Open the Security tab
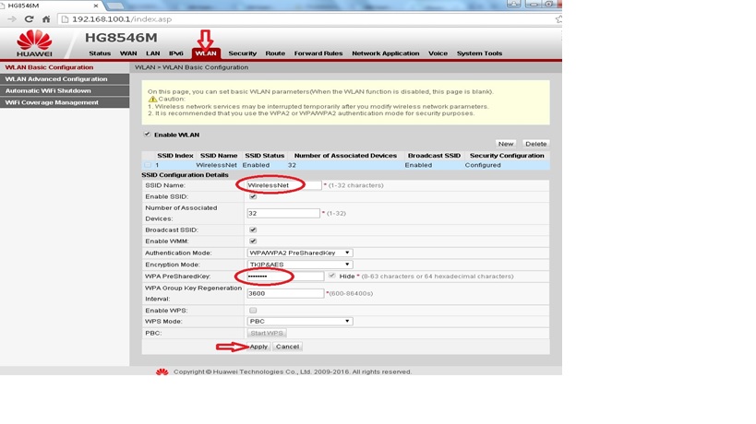This screenshot has width=756, height=424. tap(242, 53)
